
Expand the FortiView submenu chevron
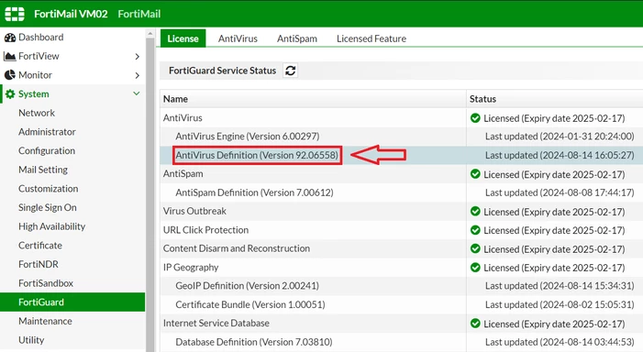click(137, 57)
